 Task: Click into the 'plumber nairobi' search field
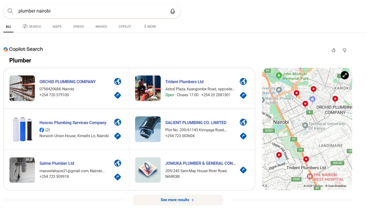(92, 11)
